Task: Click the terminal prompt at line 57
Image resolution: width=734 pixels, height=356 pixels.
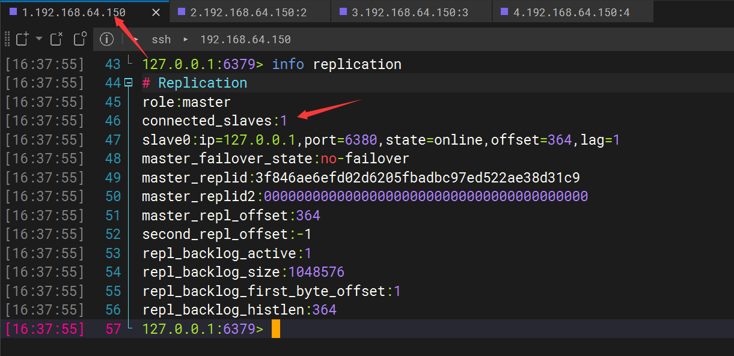Action: pyautogui.click(x=275, y=329)
